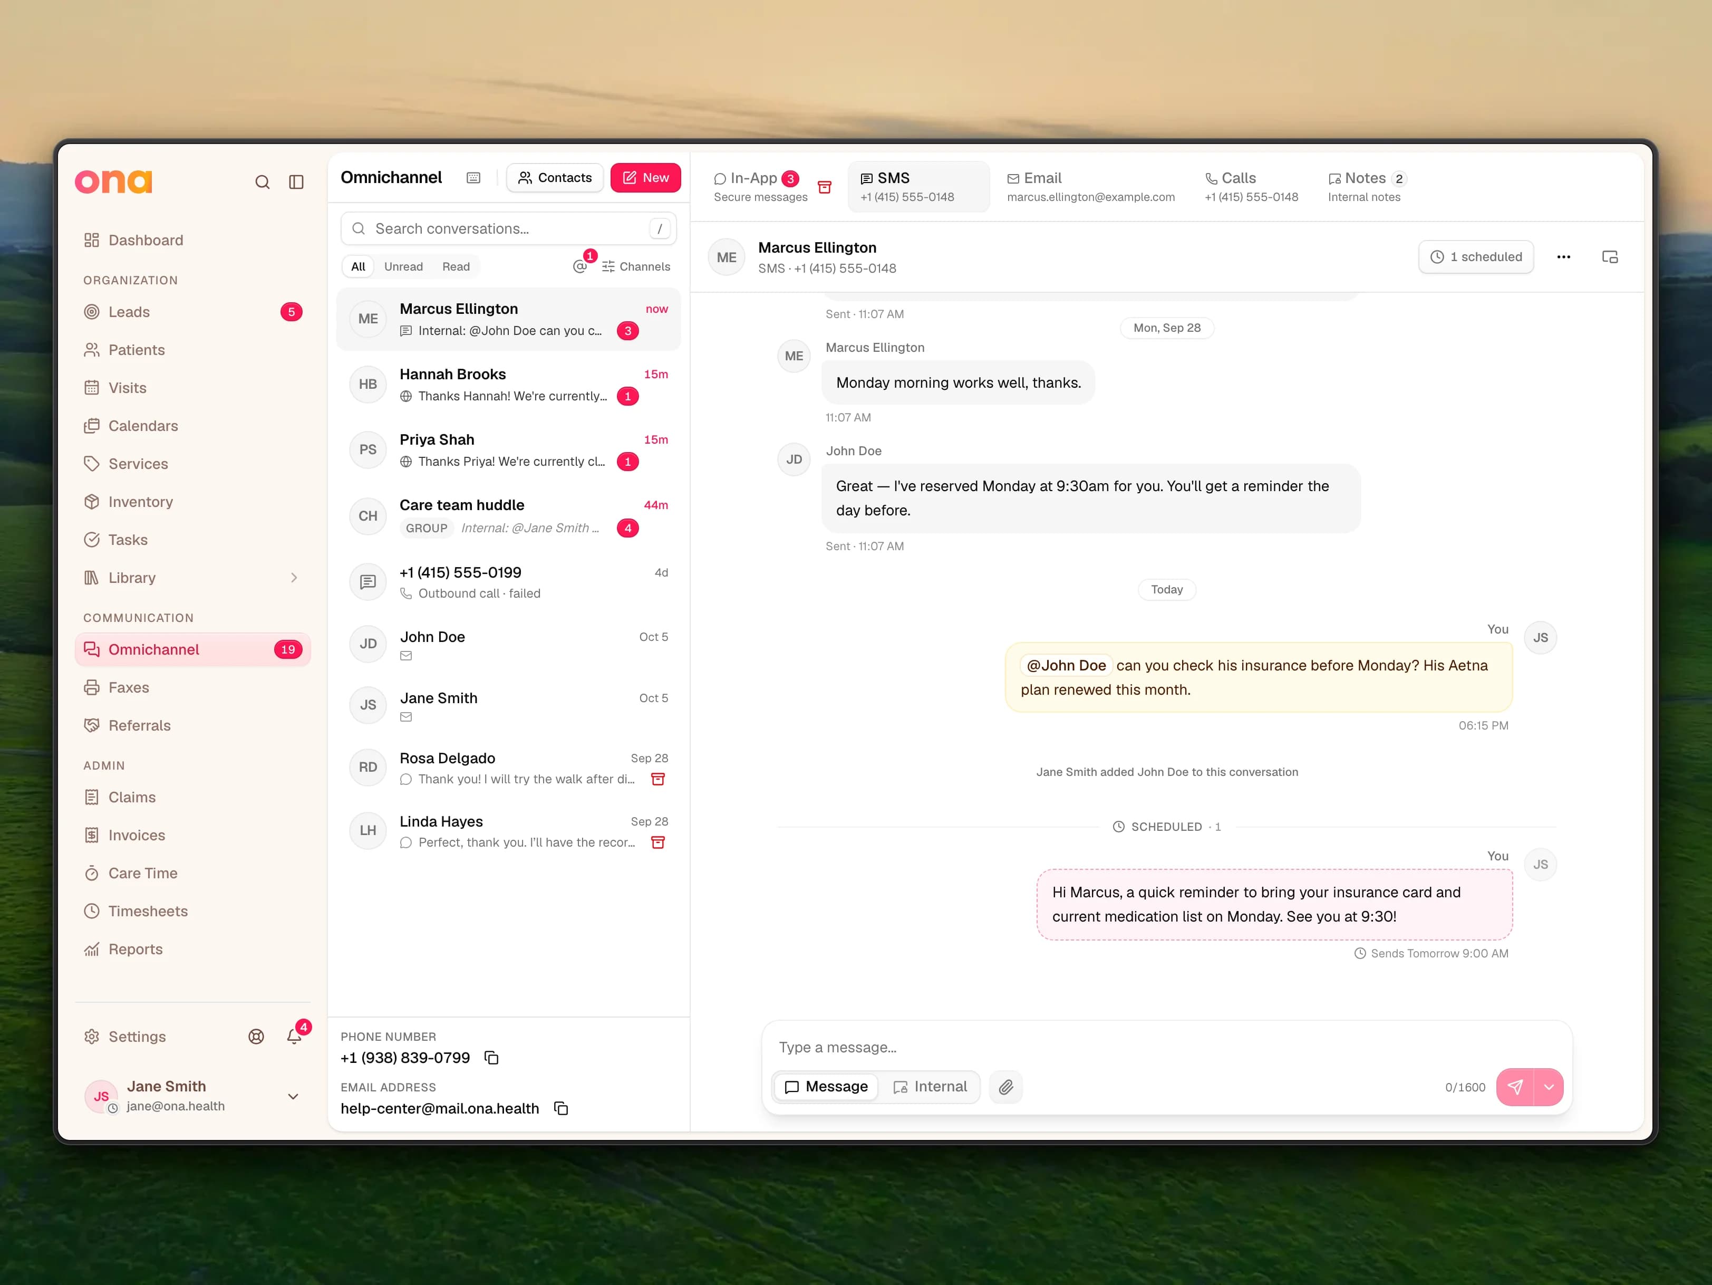Expand the Library submenu chevron
The height and width of the screenshot is (1285, 1712).
click(x=294, y=578)
